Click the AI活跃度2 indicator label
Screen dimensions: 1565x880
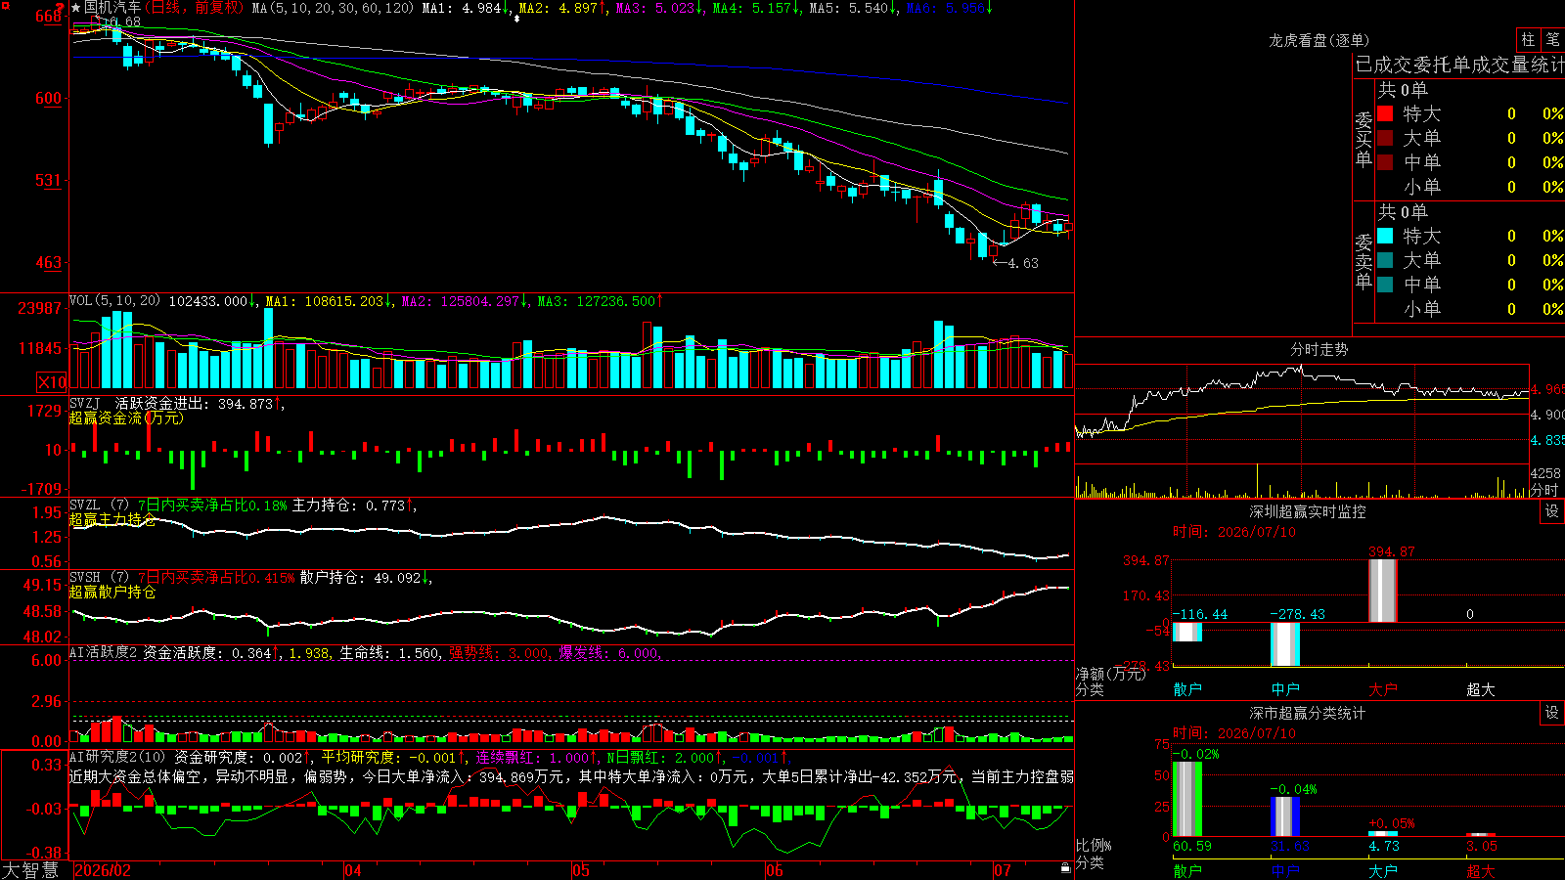(x=104, y=652)
